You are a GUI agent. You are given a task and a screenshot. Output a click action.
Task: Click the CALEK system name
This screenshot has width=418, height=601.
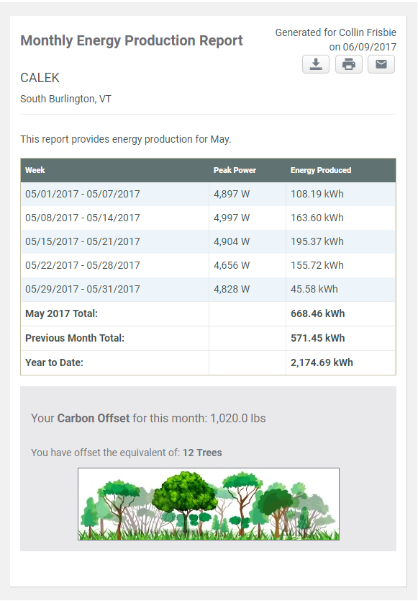click(40, 78)
